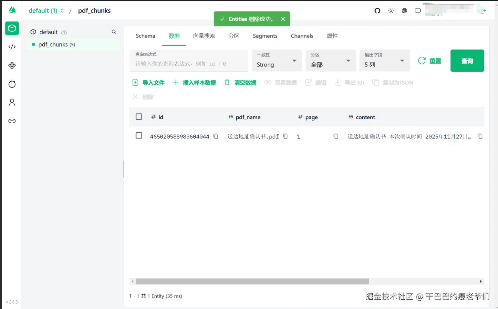This screenshot has height=309, width=498.
Task: Click 导入文件 import button
Action: coord(149,83)
